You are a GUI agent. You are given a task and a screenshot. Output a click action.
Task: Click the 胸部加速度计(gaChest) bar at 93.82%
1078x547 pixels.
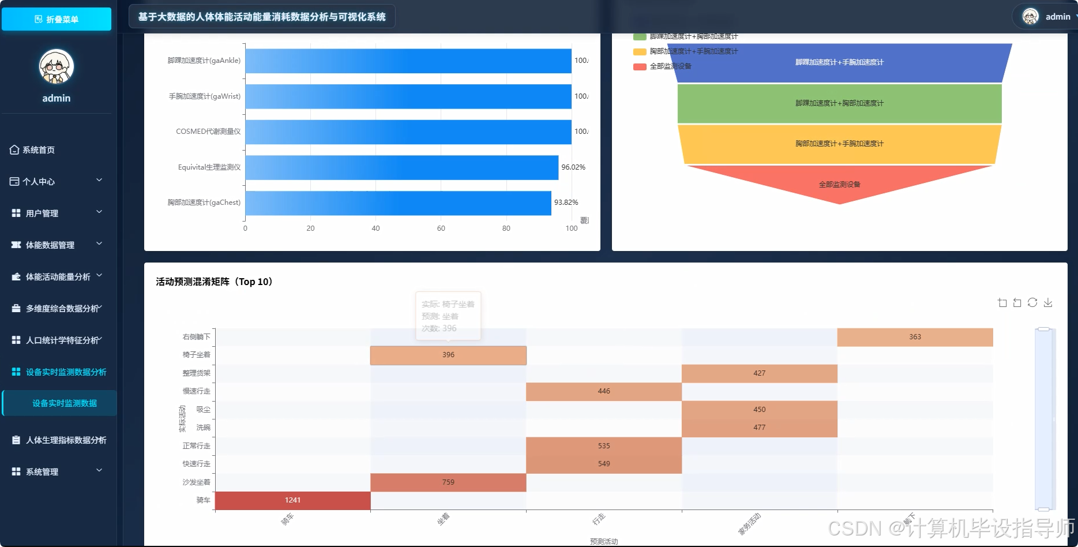tap(399, 203)
